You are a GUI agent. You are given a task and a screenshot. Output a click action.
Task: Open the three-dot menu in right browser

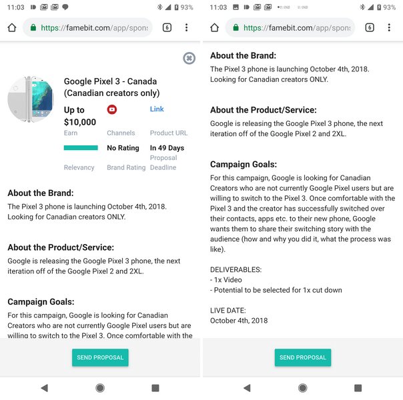(x=390, y=28)
